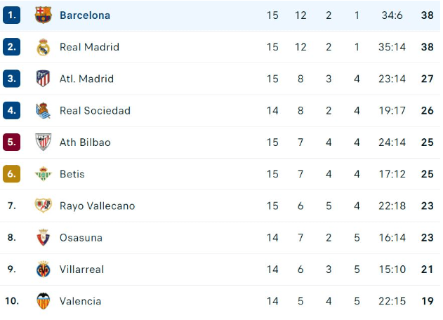The width and height of the screenshot is (443, 320).
Task: Click the Ath Bilbao club crest
Action: click(43, 142)
